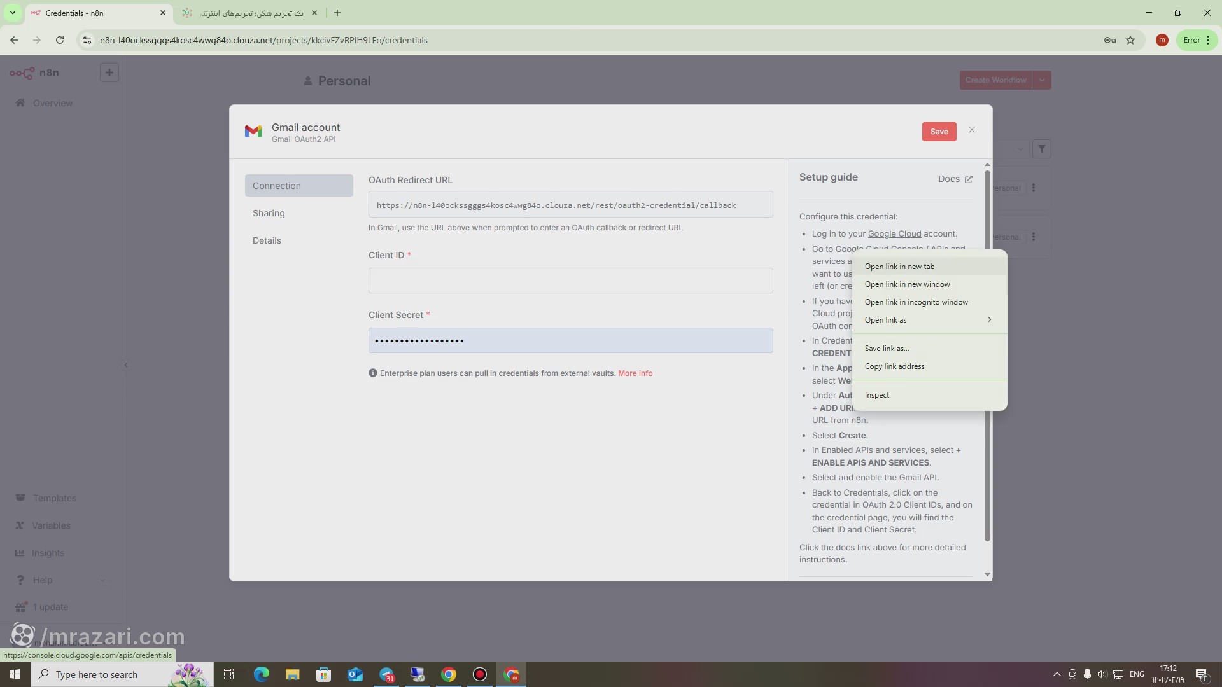
Task: Click the credentials filter funnel icon
Action: coord(1041,149)
